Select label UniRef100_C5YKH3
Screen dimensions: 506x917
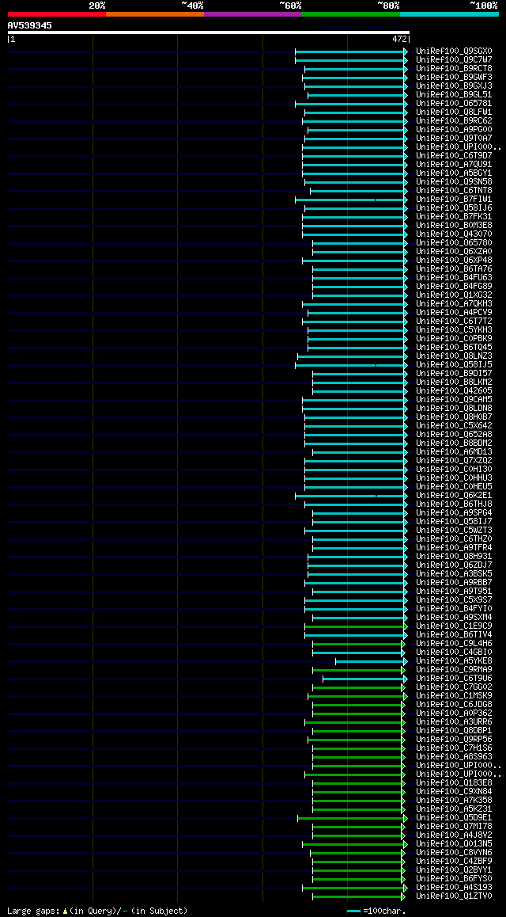(x=454, y=330)
